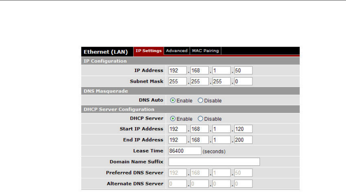
Task: Click Alternate DNS Server second octet field
Action: 200,184
